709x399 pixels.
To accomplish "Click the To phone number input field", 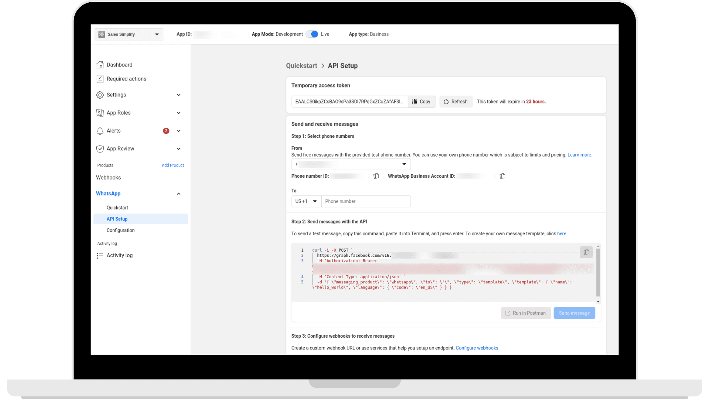I will click(366, 201).
